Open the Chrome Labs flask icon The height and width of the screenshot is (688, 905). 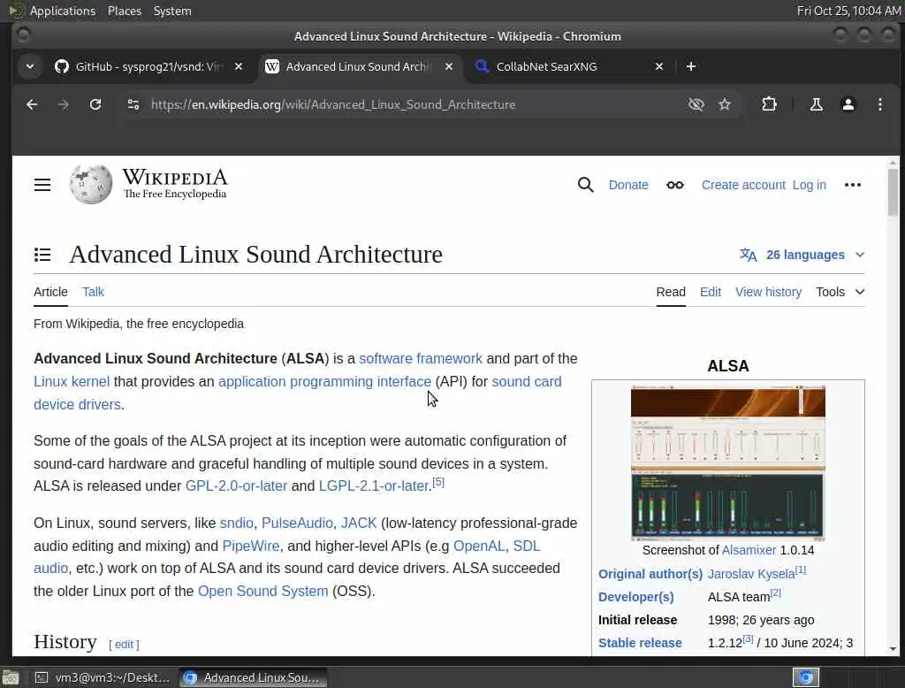click(816, 104)
